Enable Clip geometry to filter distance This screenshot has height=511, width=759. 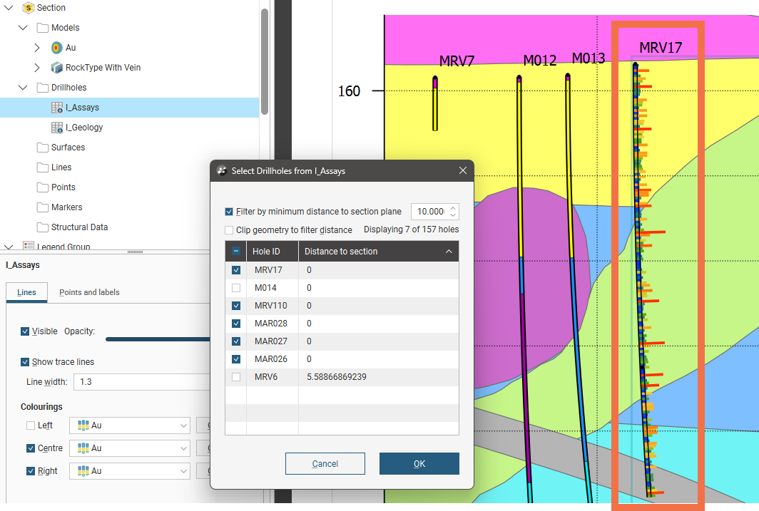click(x=229, y=230)
